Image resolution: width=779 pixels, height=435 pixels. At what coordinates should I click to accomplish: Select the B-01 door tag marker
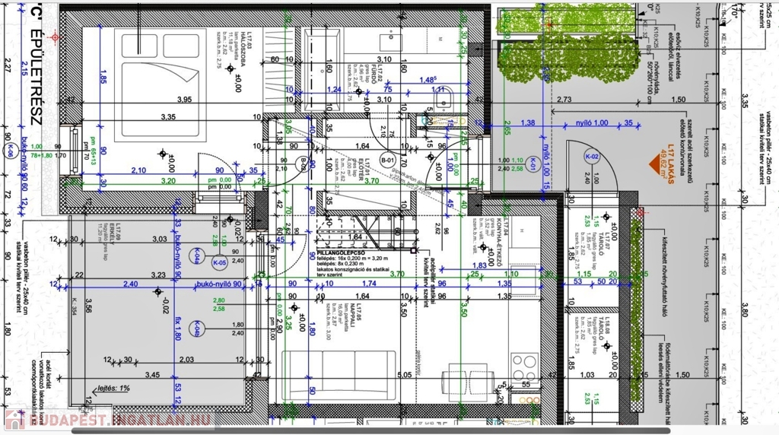coord(387,160)
